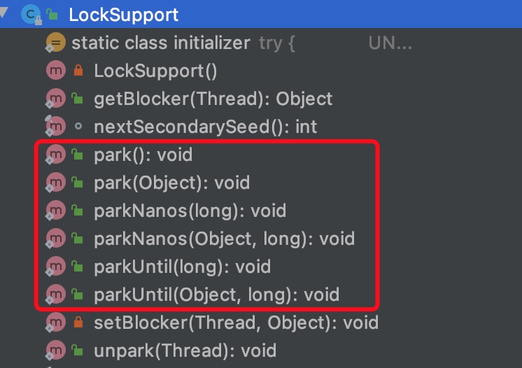Click the private lock icon beside LockSupport()
Viewport: 522px width, 368px height.
click(78, 71)
